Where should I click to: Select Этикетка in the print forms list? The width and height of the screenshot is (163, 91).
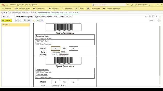(x=16, y=25)
